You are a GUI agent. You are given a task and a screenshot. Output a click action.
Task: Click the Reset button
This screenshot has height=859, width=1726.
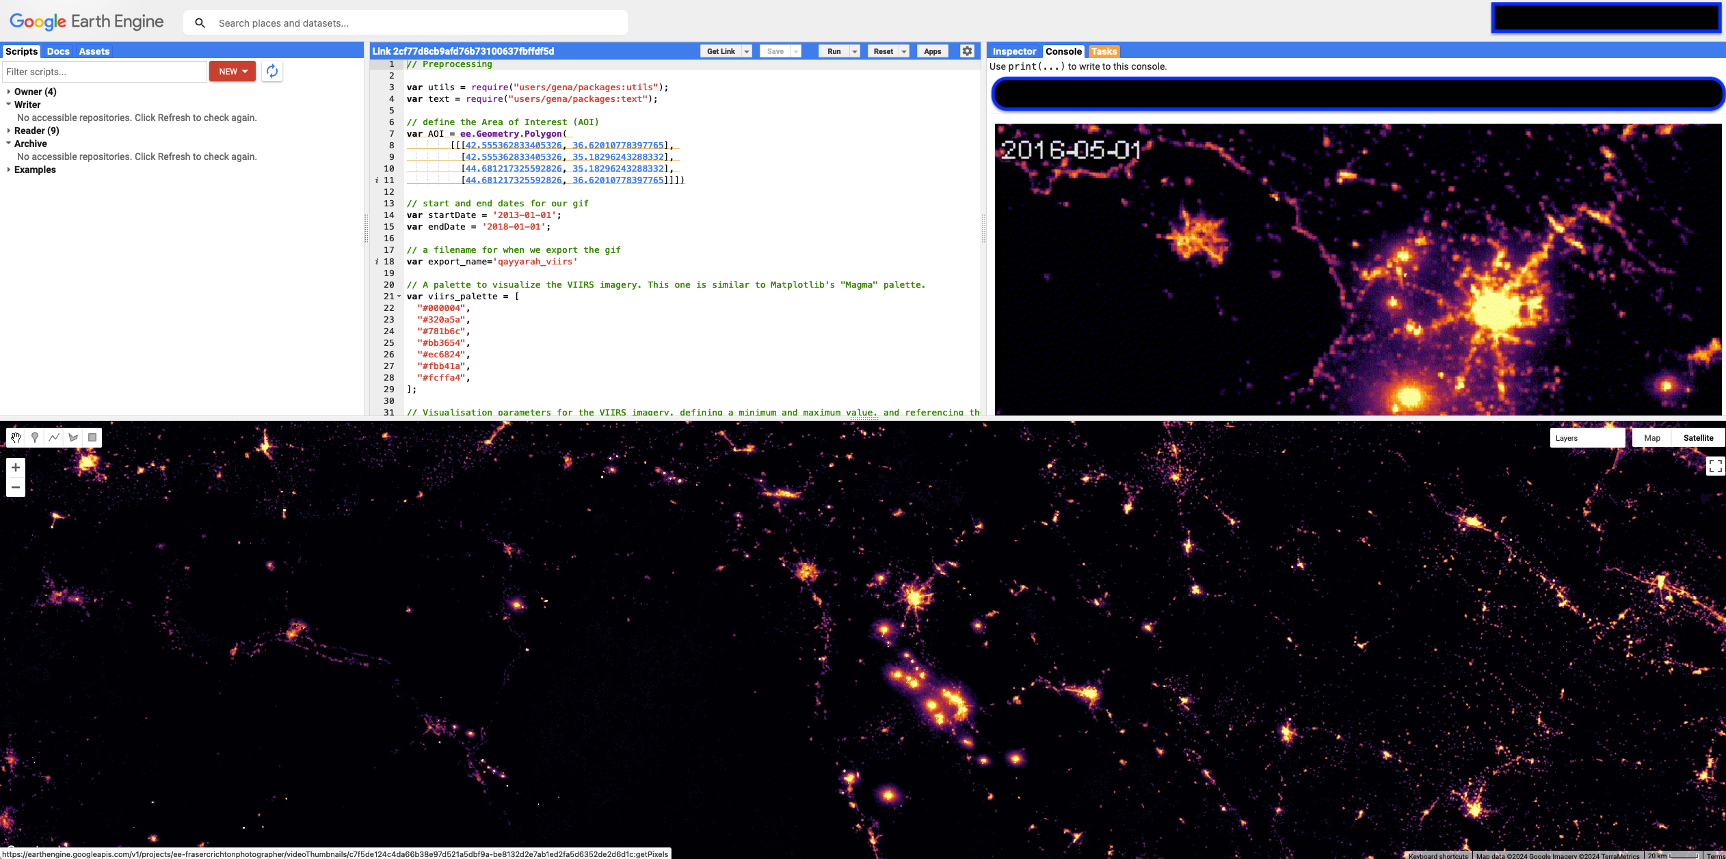pos(883,51)
